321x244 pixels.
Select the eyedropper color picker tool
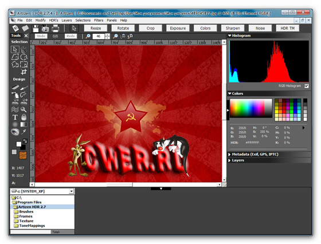point(24,132)
